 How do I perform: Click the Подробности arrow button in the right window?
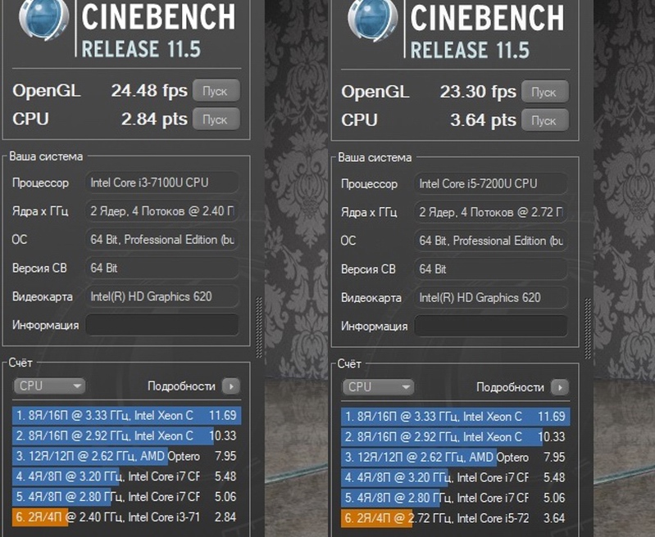[560, 387]
